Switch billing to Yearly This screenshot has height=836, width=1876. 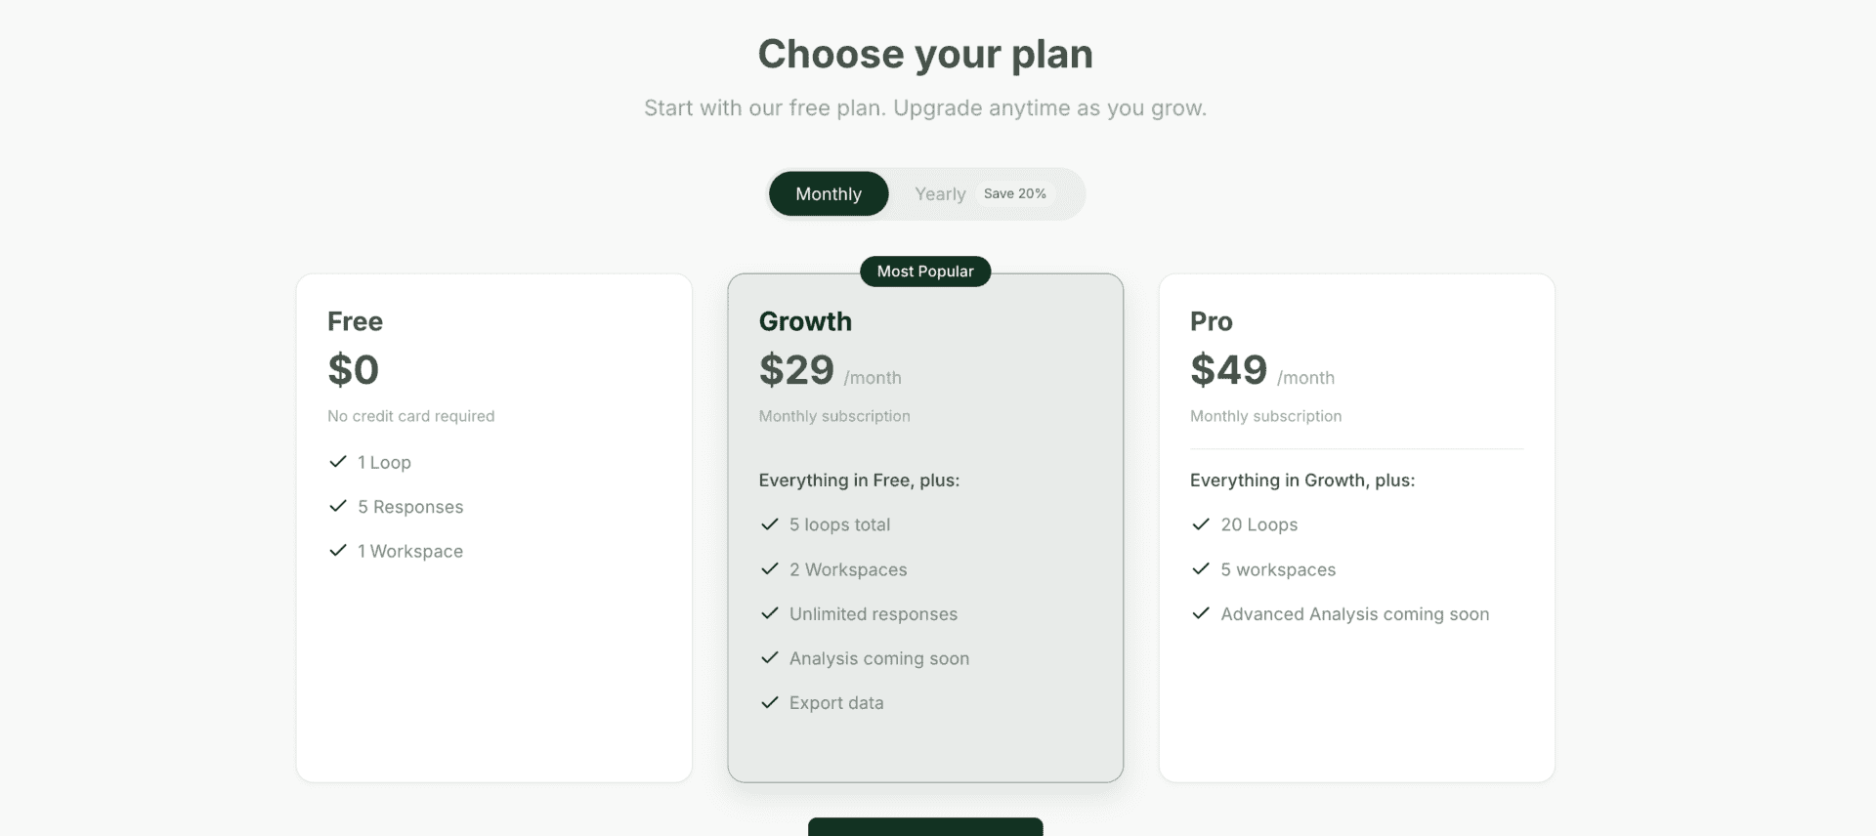939,193
